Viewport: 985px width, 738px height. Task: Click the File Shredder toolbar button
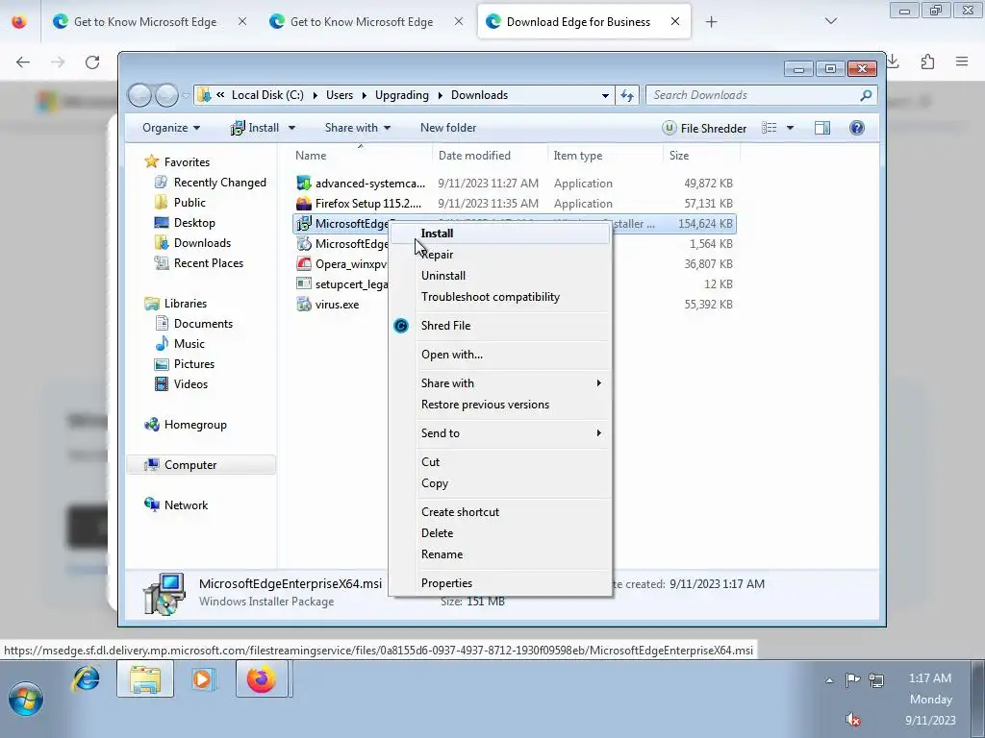pos(704,128)
